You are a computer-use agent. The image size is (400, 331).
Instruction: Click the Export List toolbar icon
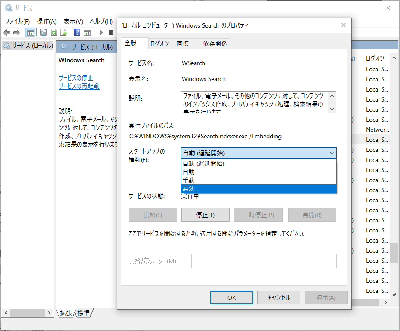click(x=64, y=32)
